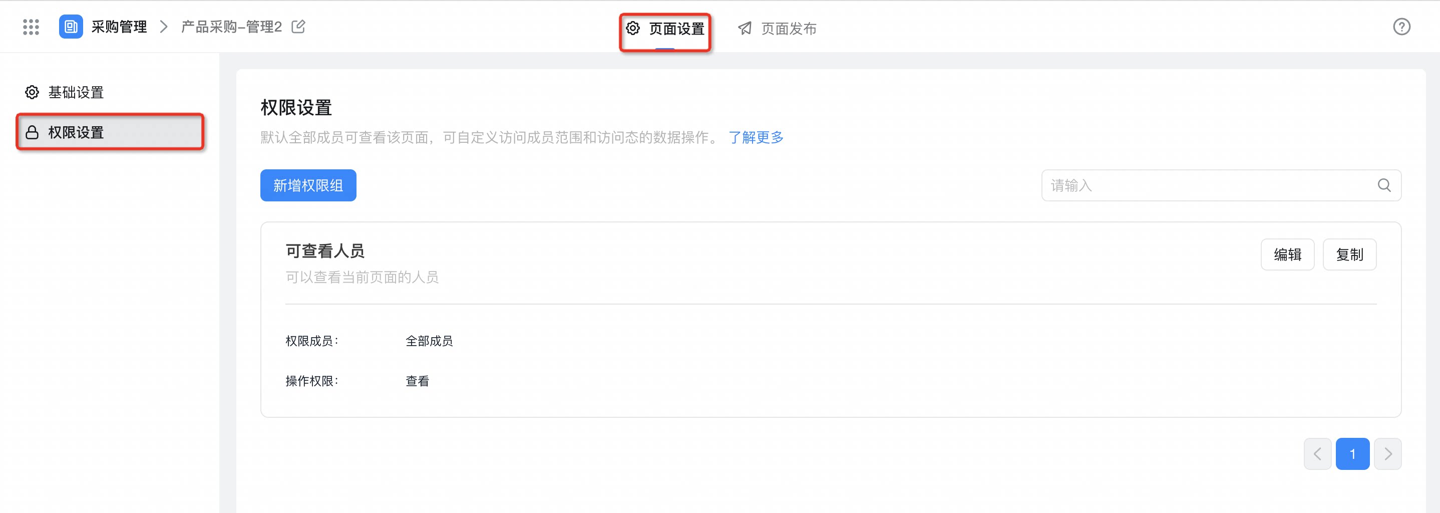Click the search magnifier icon
Viewport: 1440px width, 513px height.
[1384, 185]
